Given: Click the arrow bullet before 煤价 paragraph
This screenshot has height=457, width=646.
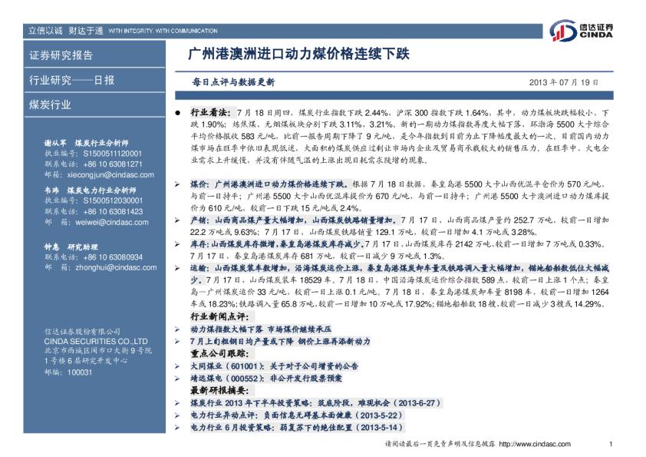Looking at the screenshot, I should coord(177,185).
